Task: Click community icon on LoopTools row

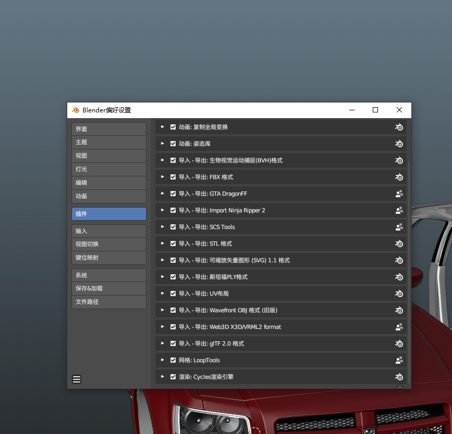Action: (x=399, y=360)
